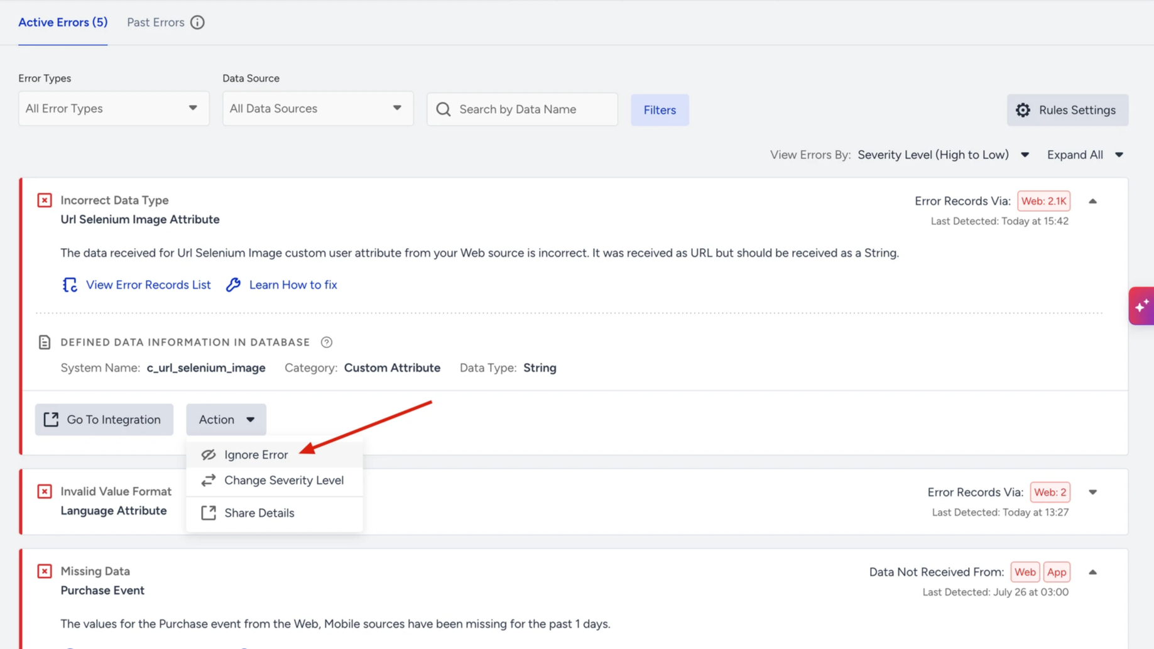Click the records list icon beside View Error Records

(x=70, y=285)
